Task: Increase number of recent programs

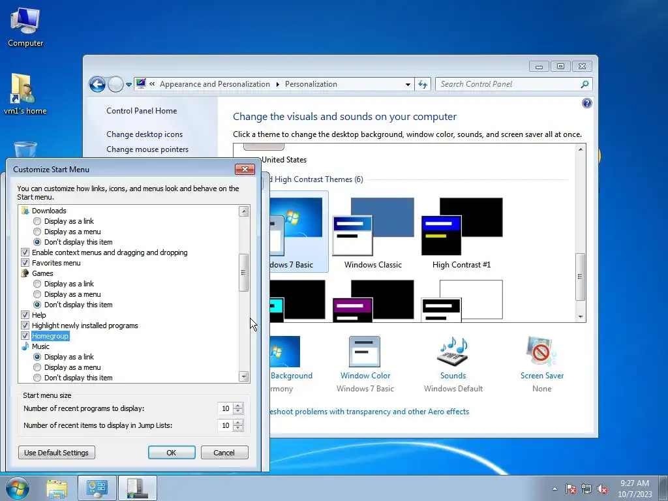Action: (x=238, y=406)
